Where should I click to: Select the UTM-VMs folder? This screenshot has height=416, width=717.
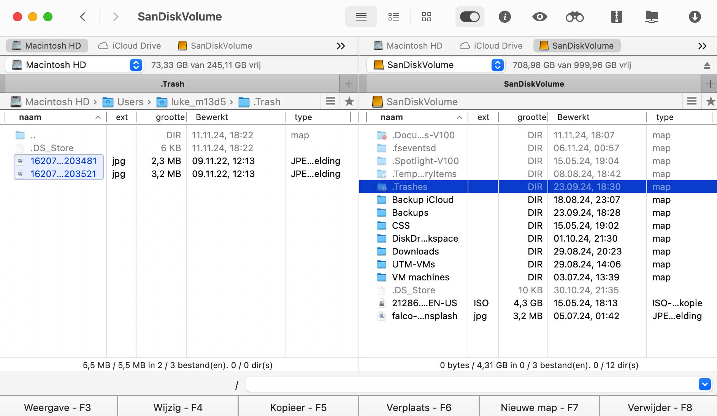coord(538,264)
